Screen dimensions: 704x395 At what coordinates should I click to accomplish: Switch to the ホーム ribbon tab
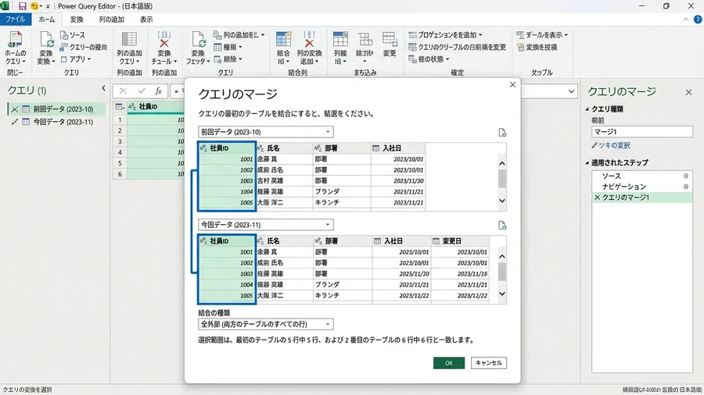point(46,20)
